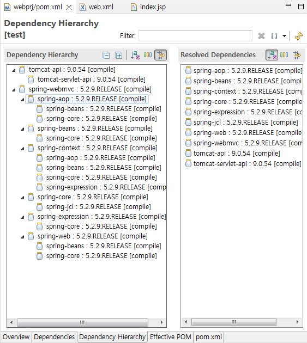The width and height of the screenshot is (307, 343).
Task: Click left scroll arrow of hierarchy tree
Action: point(11,322)
